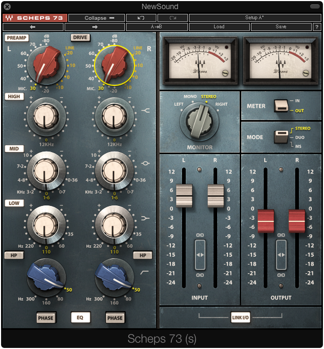Collapse the plugin view
The height and width of the screenshot is (349, 324).
pos(96,18)
